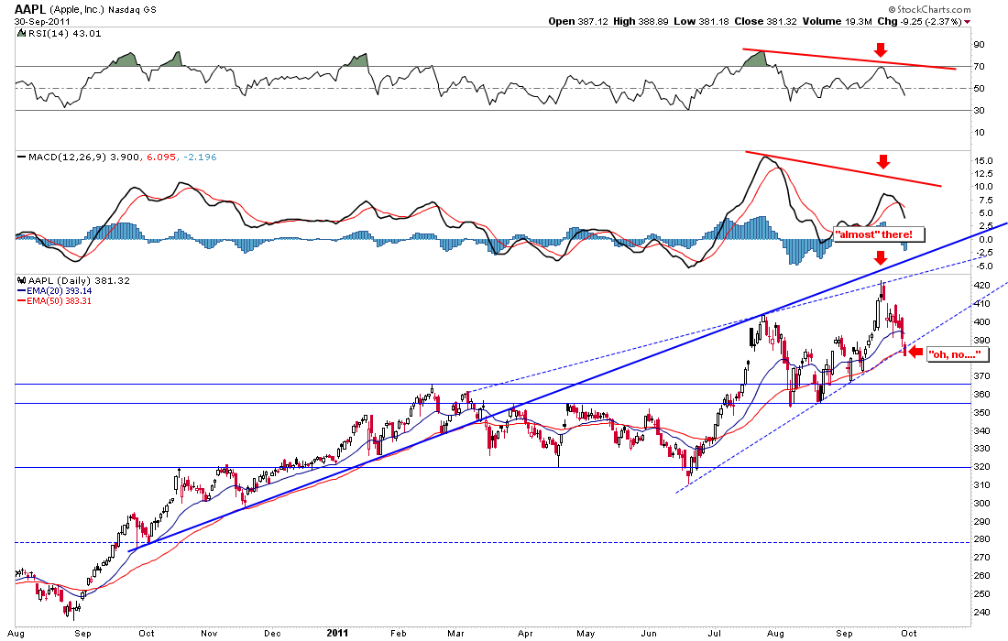1008x641 pixels.
Task: Click the '"almost" there!' annotation label
Action: (x=879, y=234)
